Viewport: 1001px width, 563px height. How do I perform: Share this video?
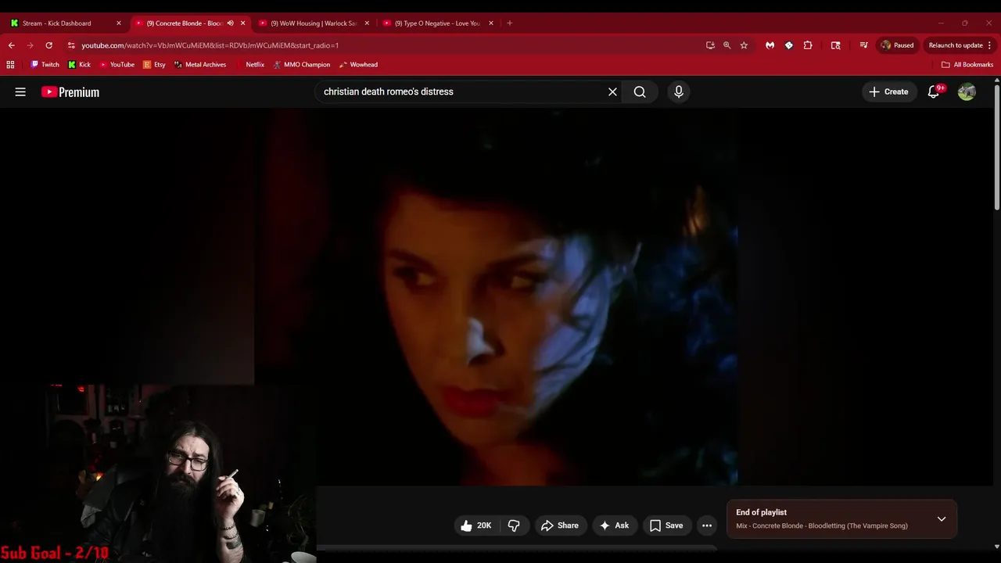[559, 525]
